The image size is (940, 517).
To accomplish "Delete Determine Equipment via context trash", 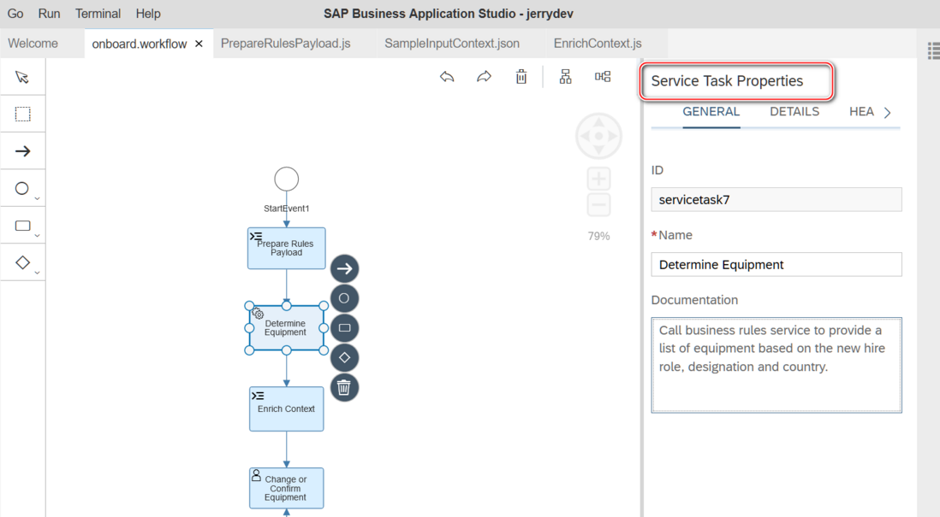I will (x=345, y=387).
